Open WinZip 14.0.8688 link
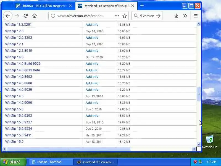 (x=19, y=83)
